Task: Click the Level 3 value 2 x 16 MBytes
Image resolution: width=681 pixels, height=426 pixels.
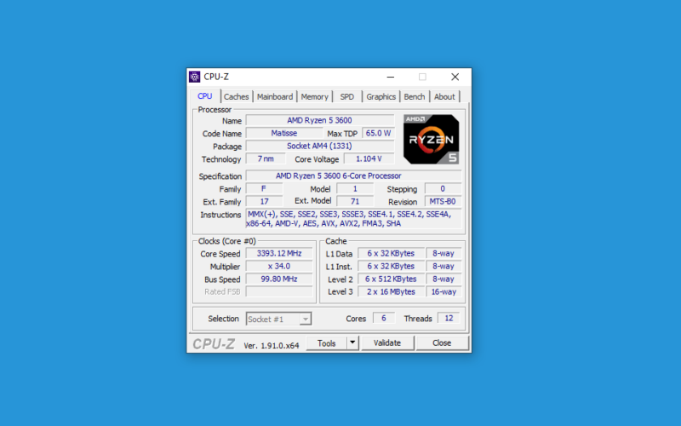Action: [x=391, y=291]
